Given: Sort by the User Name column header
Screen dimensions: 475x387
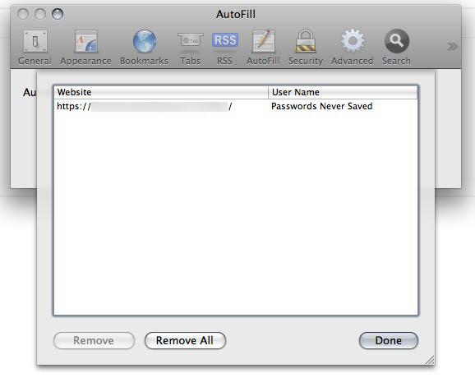Looking at the screenshot, I should click(343, 92).
